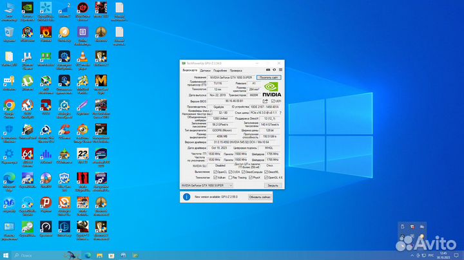Toggle the OpenCL checkbox

[x=215, y=172]
